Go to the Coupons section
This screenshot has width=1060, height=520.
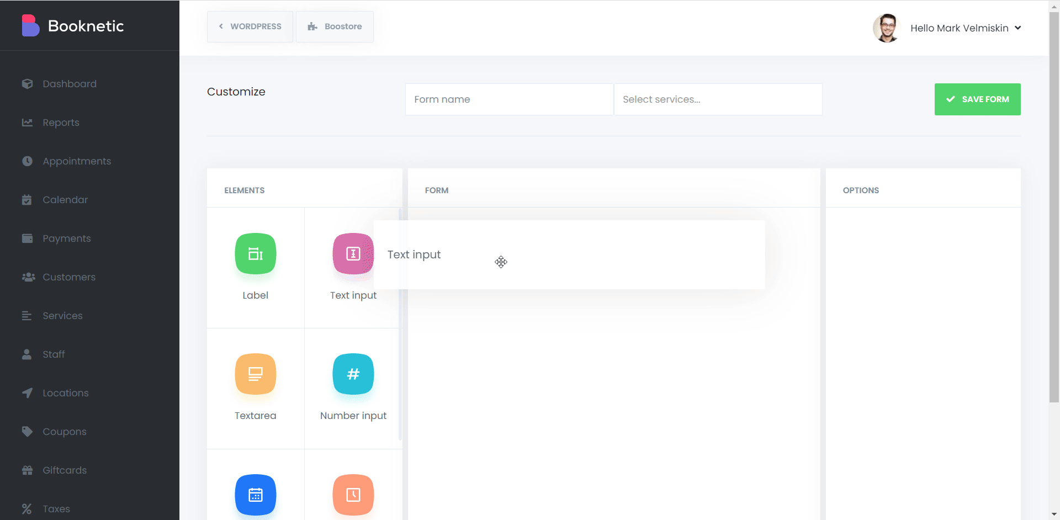[x=65, y=431]
